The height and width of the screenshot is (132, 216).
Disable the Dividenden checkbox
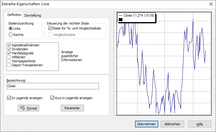click(x=9, y=49)
